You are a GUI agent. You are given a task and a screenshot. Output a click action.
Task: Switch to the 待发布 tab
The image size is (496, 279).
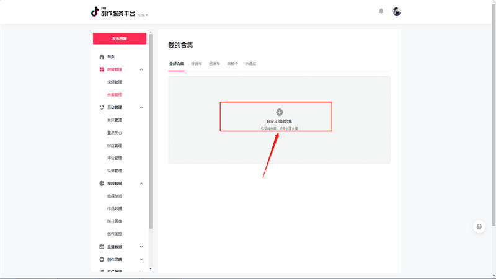tap(197, 64)
